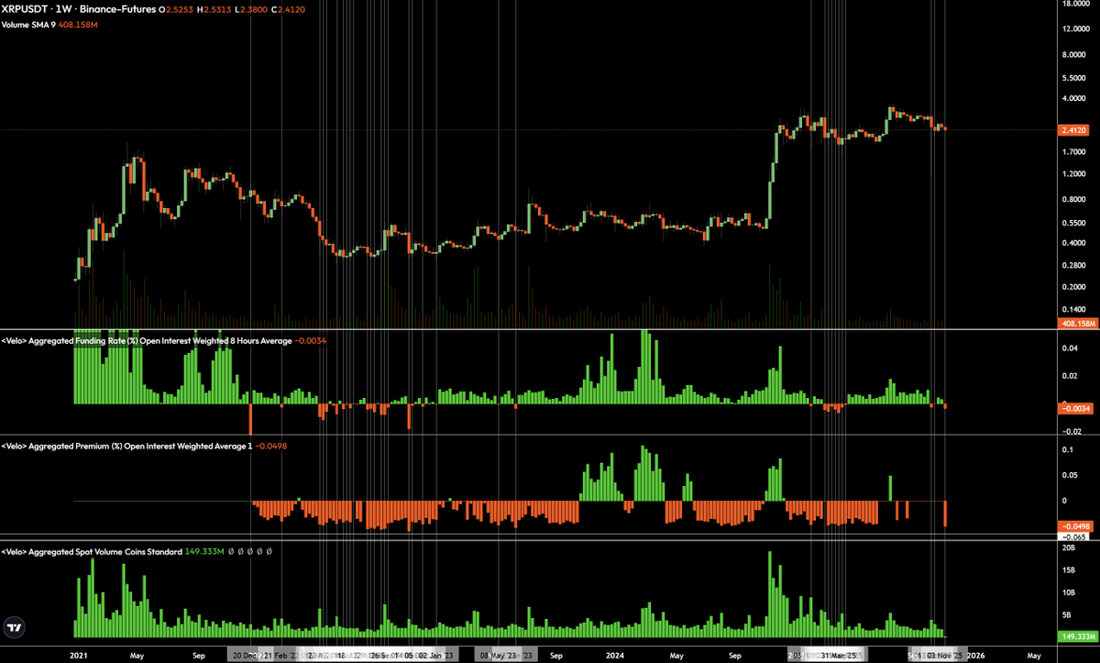This screenshot has width=1100, height=663.
Task: Click the -0.0034 funding rate axis label
Action: 1073,409
